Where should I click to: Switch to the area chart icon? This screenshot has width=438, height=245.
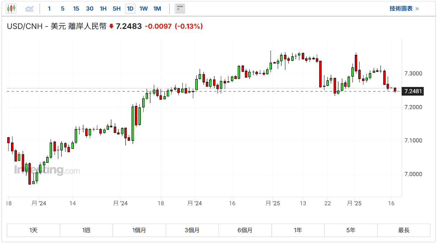29,9
